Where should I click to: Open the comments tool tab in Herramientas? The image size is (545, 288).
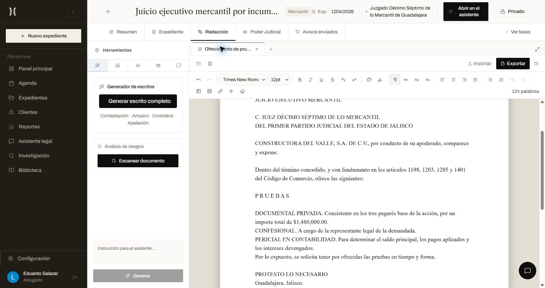(179, 65)
